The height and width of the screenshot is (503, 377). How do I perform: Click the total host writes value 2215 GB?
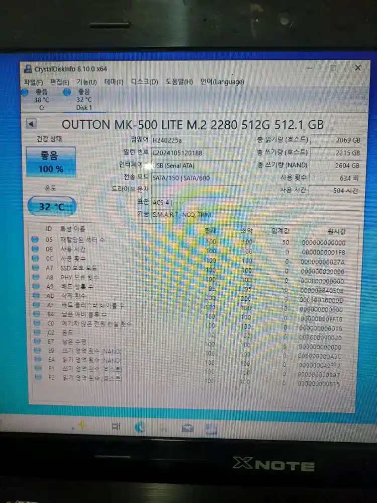(x=336, y=153)
